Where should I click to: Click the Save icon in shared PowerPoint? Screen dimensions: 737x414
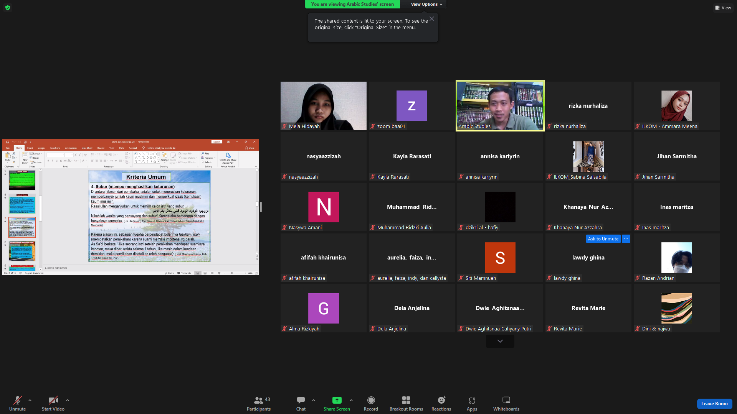click(8, 142)
